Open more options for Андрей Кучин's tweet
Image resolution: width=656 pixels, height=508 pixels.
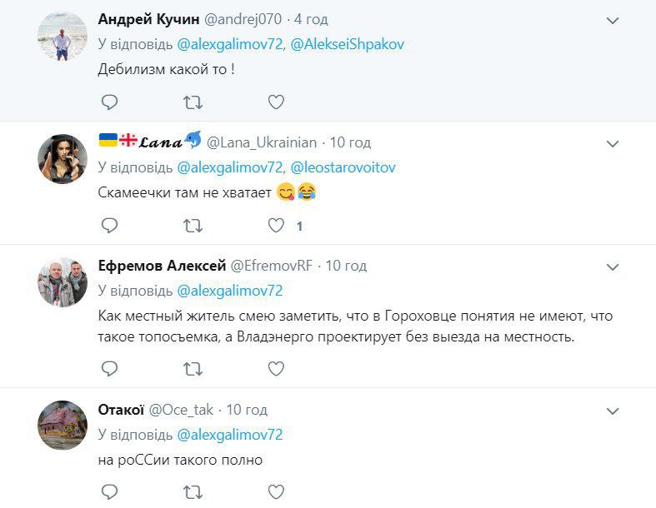613,20
